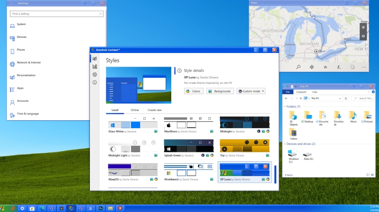Viewport: 379px width, 212px height.
Task: Open saved places star icon in Maps
Action: [326, 67]
